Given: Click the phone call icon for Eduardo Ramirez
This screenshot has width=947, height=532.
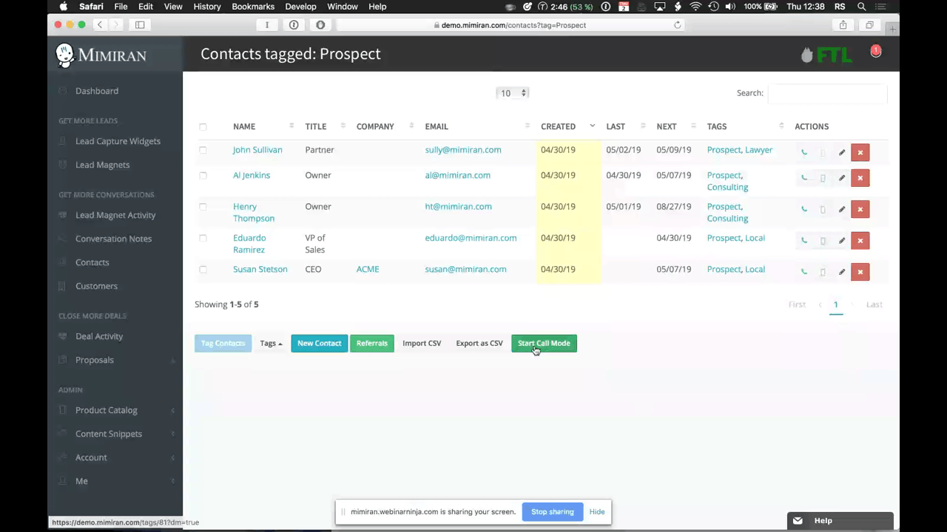Looking at the screenshot, I should pyautogui.click(x=804, y=241).
